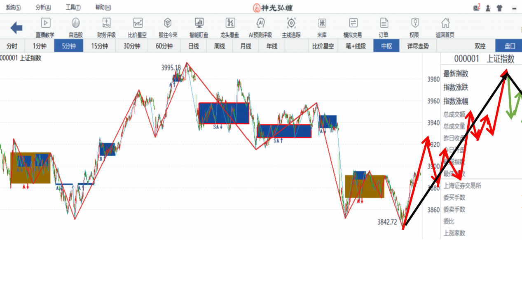This screenshot has height=293, width=522.
Task: Switch to the 日线 daily tab
Action: [194, 46]
